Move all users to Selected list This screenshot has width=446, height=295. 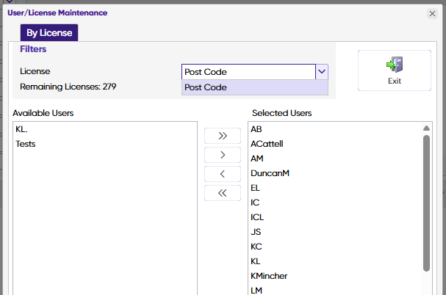223,136
